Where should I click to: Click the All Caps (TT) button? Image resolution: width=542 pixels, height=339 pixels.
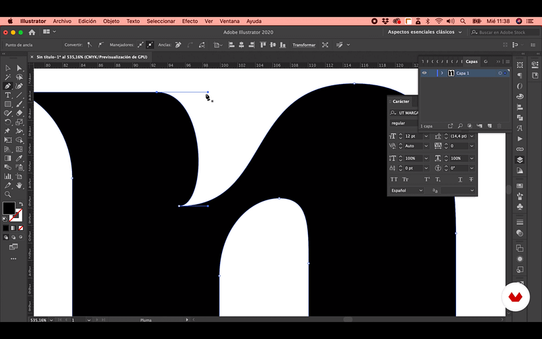(x=395, y=179)
